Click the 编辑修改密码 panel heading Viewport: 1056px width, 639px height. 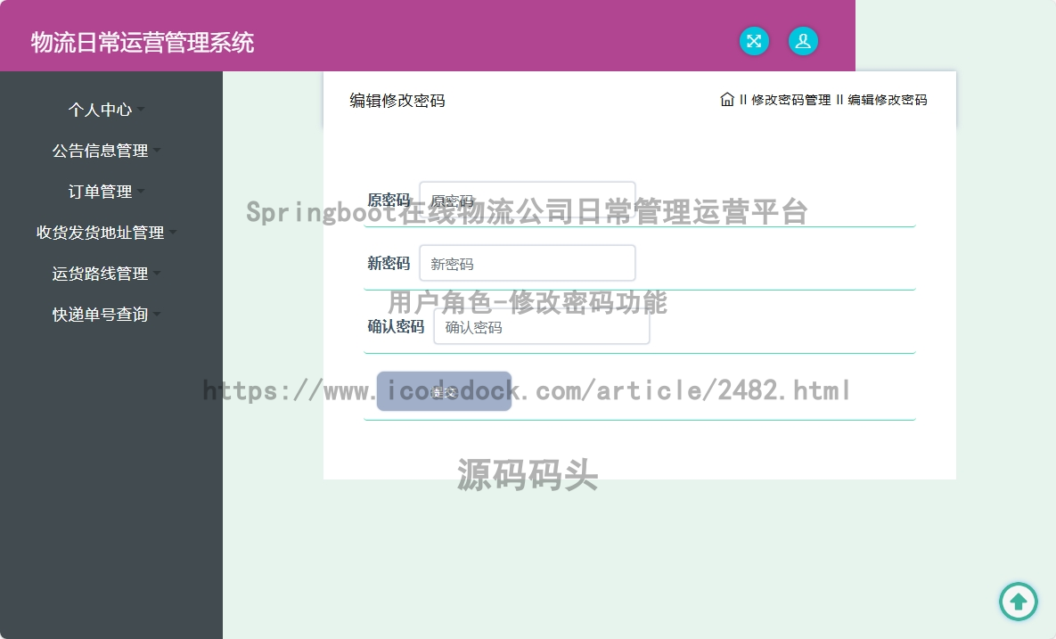[397, 101]
